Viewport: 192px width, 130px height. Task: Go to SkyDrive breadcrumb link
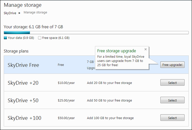pos(10,13)
